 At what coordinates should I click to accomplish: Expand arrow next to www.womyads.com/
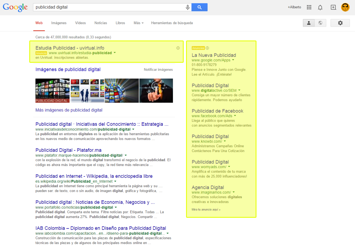click(229, 167)
